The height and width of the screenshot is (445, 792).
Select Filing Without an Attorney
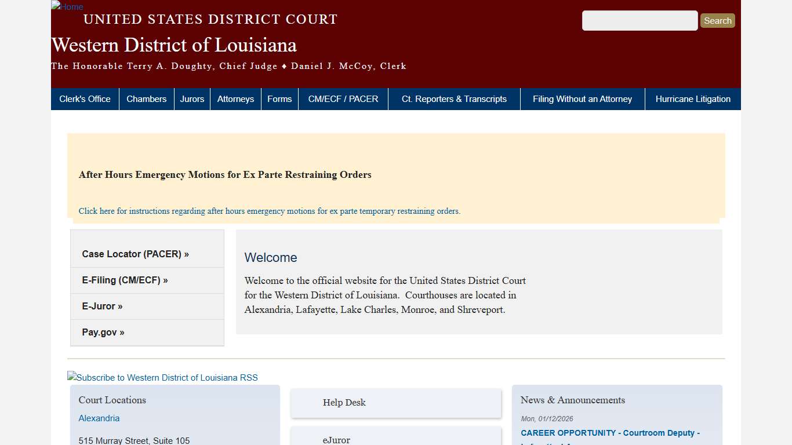click(582, 99)
